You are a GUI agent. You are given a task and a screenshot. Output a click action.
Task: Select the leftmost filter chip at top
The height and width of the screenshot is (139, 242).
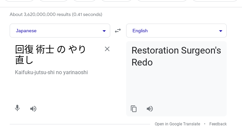coord(20,1)
